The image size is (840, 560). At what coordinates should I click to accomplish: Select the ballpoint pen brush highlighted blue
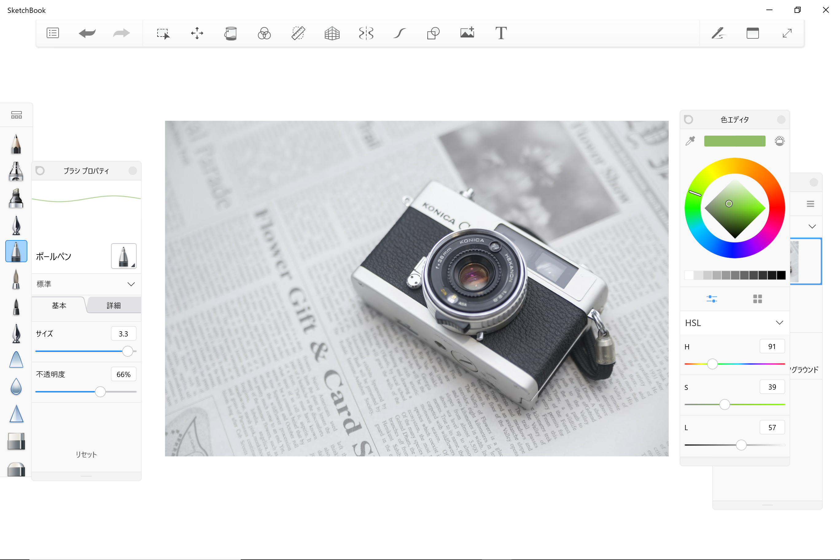pos(17,251)
